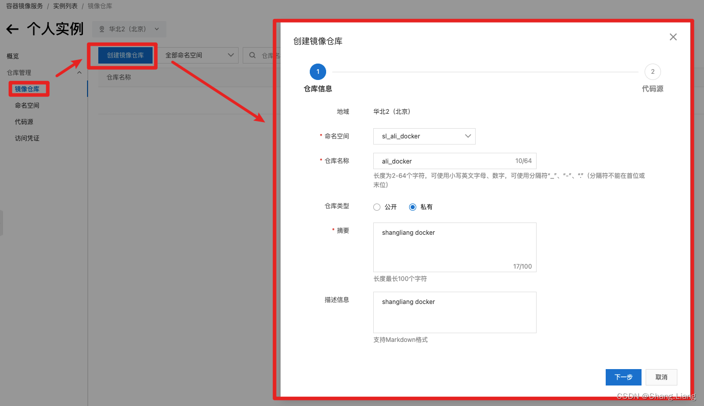
Task: Select 代码源 in the sidebar
Action: coord(24,121)
